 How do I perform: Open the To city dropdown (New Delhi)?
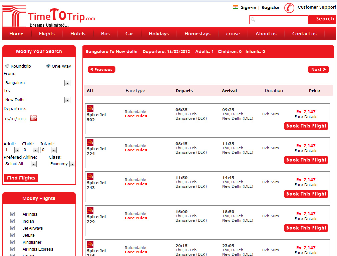point(37,100)
